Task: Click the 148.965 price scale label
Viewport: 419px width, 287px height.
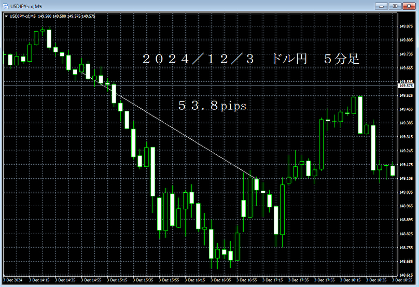Action: coord(406,206)
